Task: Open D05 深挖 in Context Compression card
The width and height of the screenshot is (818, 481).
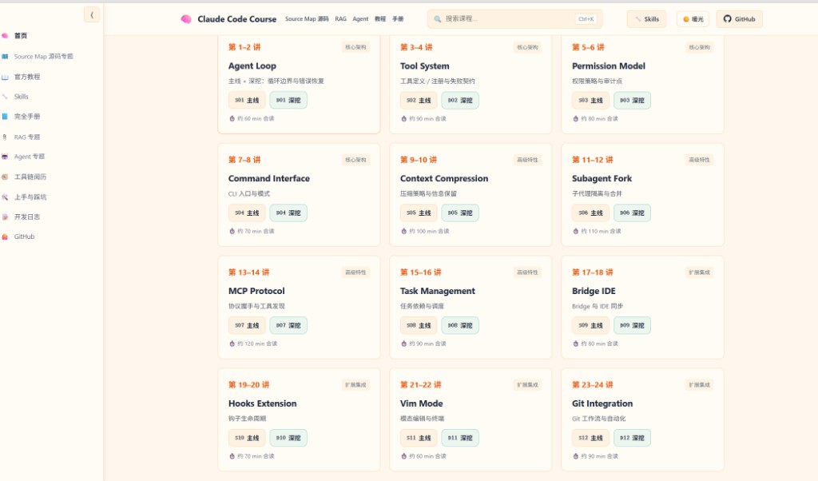Action: click(x=460, y=213)
